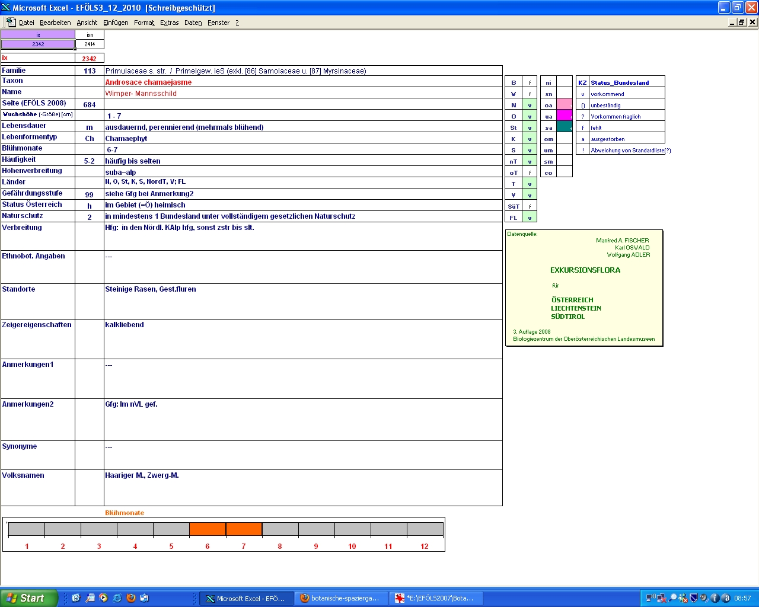Click the red ix value 2342
This screenshot has height=607, width=759.
point(90,59)
